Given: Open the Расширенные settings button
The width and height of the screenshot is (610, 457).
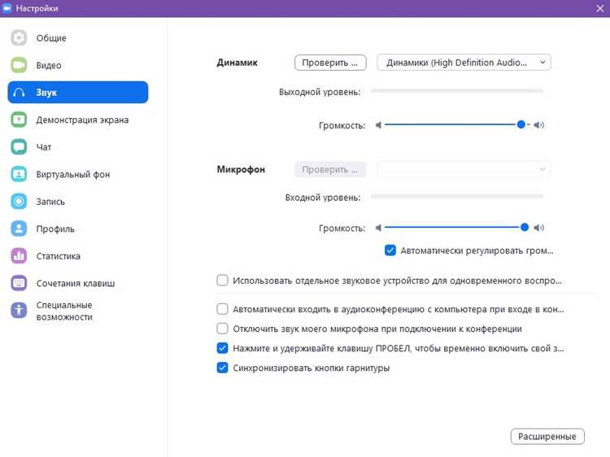Looking at the screenshot, I should (547, 437).
